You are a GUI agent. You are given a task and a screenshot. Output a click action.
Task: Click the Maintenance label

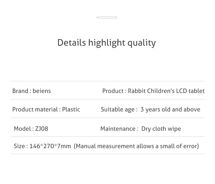pos(118,129)
